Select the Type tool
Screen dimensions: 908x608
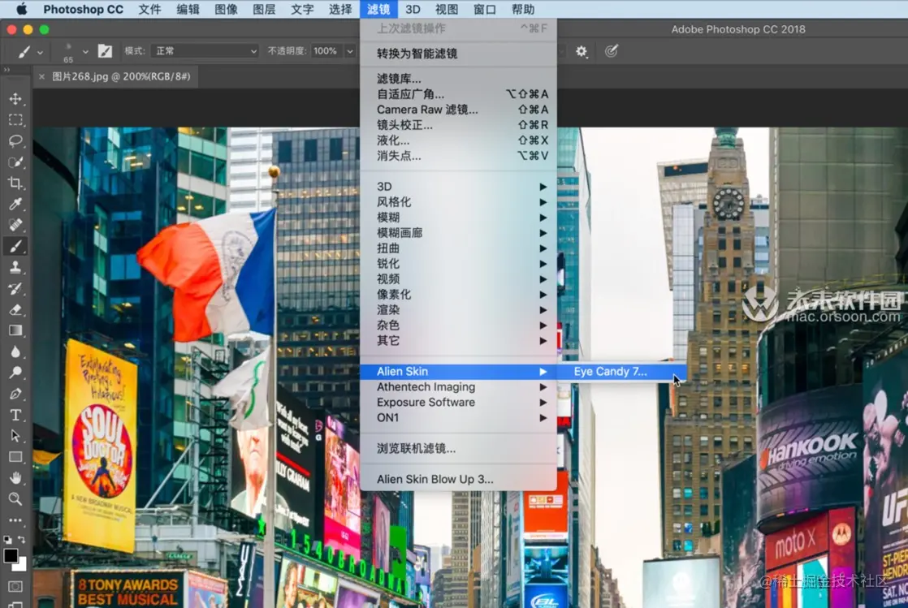pyautogui.click(x=15, y=415)
